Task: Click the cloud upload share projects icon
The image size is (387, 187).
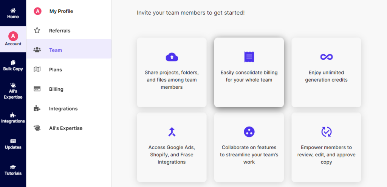Action: point(172,57)
